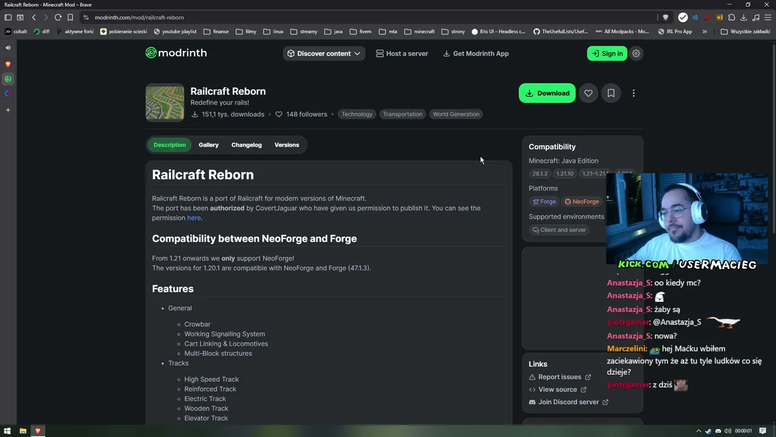776x437 pixels.
Task: Expand the finanse bookmark folder
Action: (x=216, y=32)
